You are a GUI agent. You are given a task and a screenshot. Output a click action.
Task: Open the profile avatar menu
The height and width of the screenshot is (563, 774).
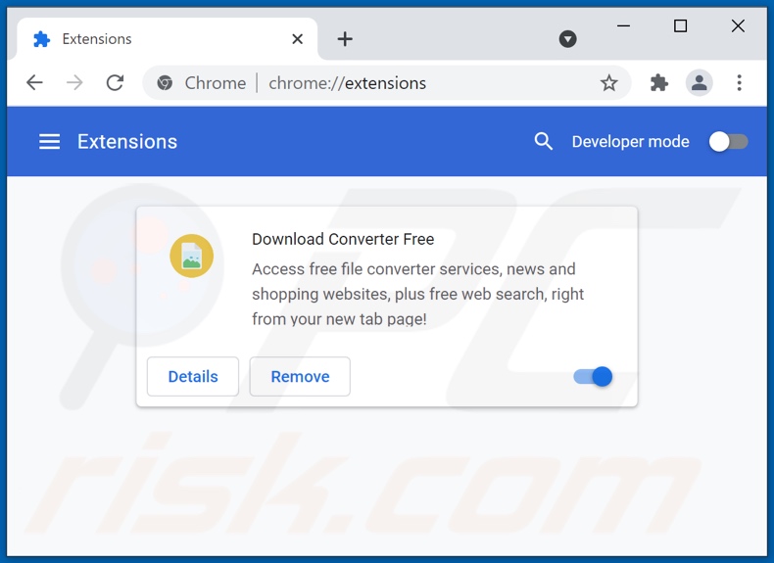point(700,83)
